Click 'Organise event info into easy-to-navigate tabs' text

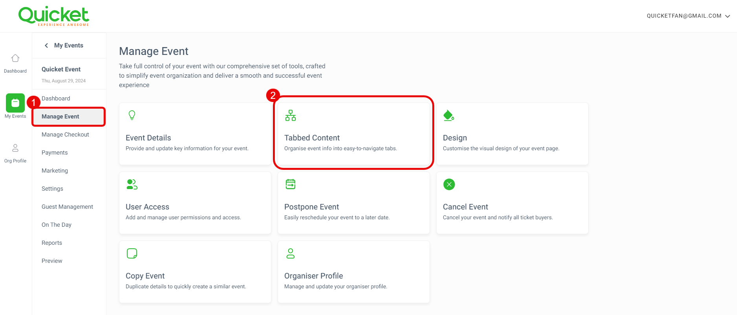pyautogui.click(x=340, y=148)
